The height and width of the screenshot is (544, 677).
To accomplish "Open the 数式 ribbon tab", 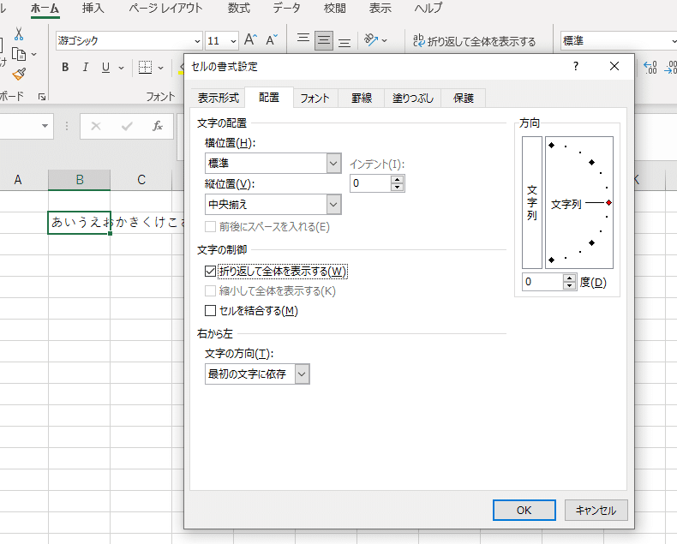I will [239, 9].
